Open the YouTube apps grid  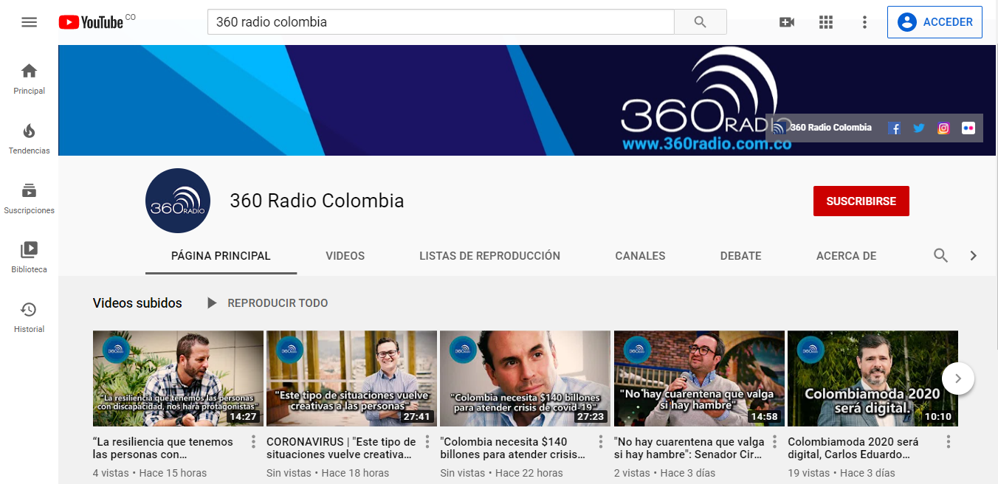pyautogui.click(x=826, y=22)
